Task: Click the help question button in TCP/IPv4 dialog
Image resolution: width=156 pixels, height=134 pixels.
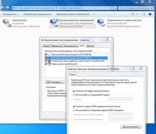Action: pyautogui.click(x=133, y=68)
